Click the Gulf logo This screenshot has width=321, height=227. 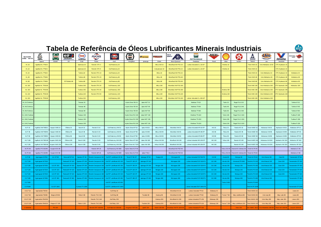114,56
